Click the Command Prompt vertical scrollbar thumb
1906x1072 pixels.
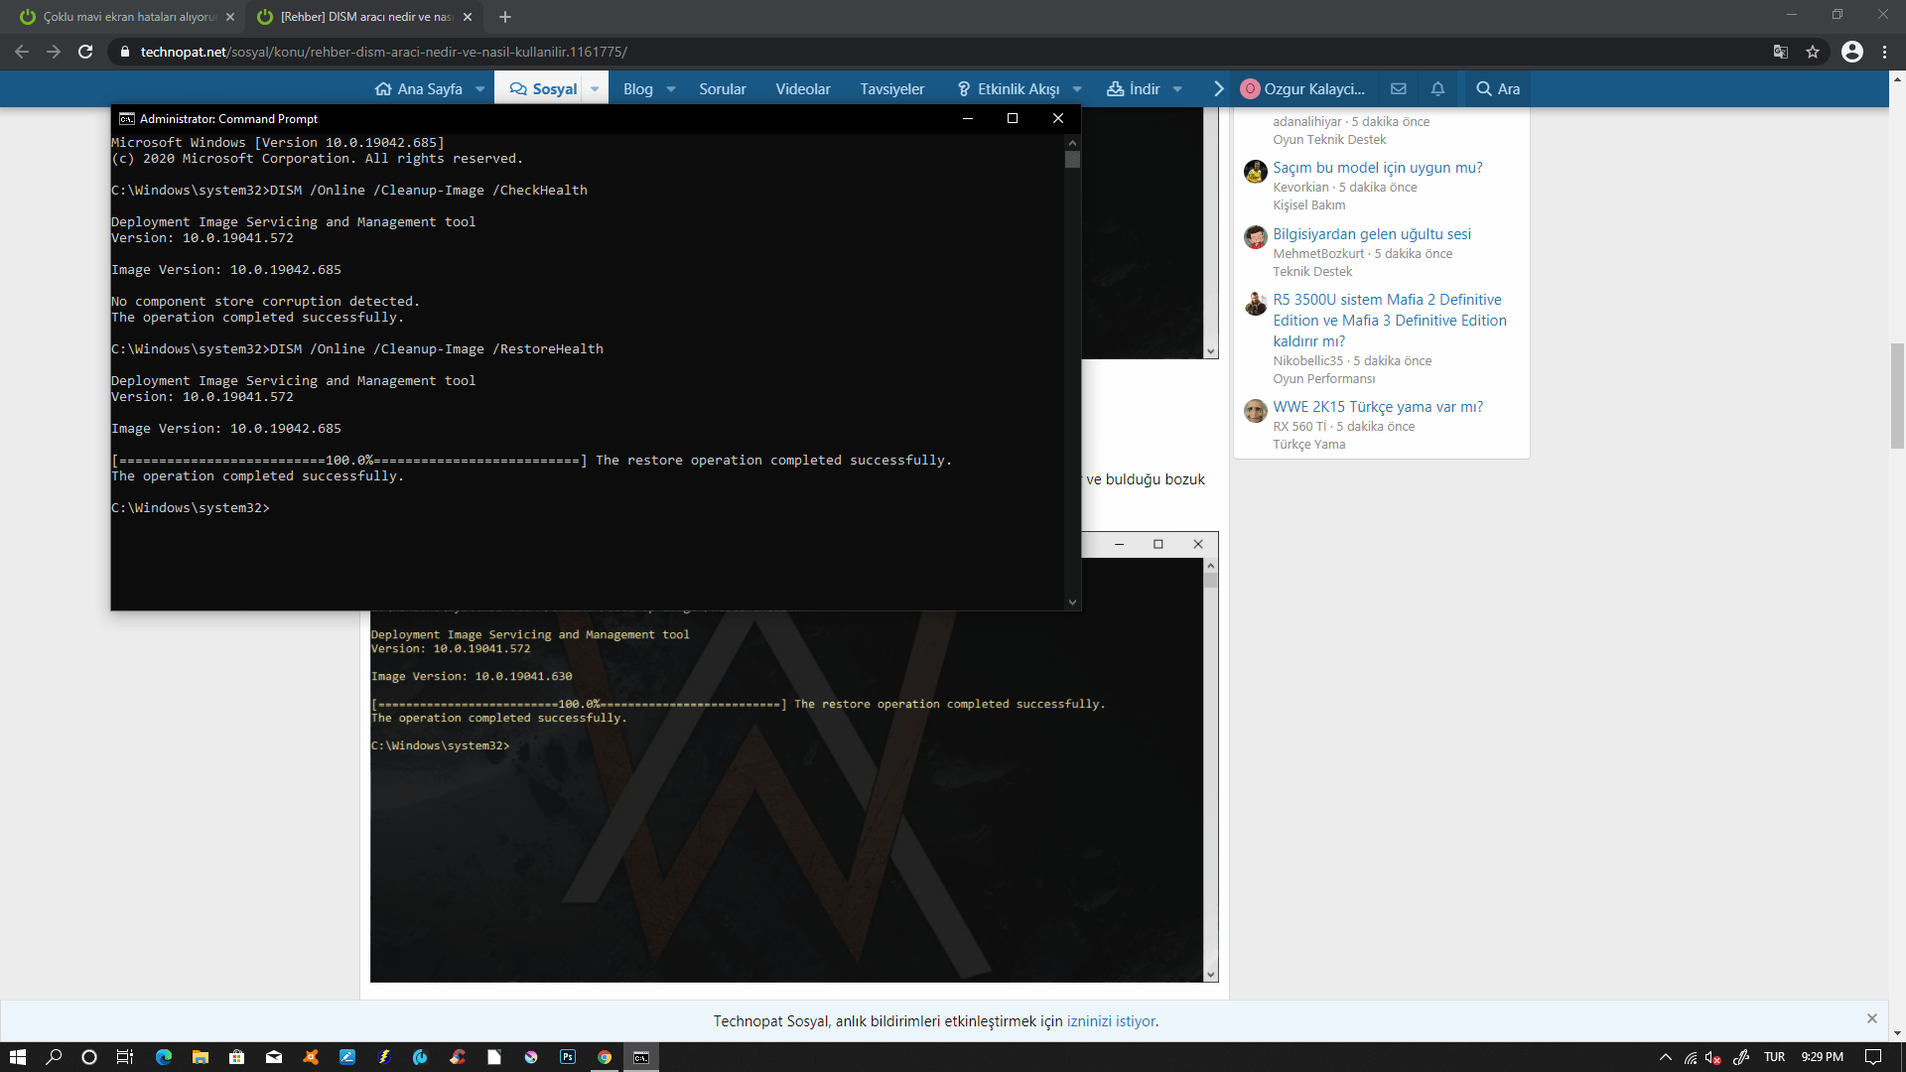pyautogui.click(x=1072, y=159)
